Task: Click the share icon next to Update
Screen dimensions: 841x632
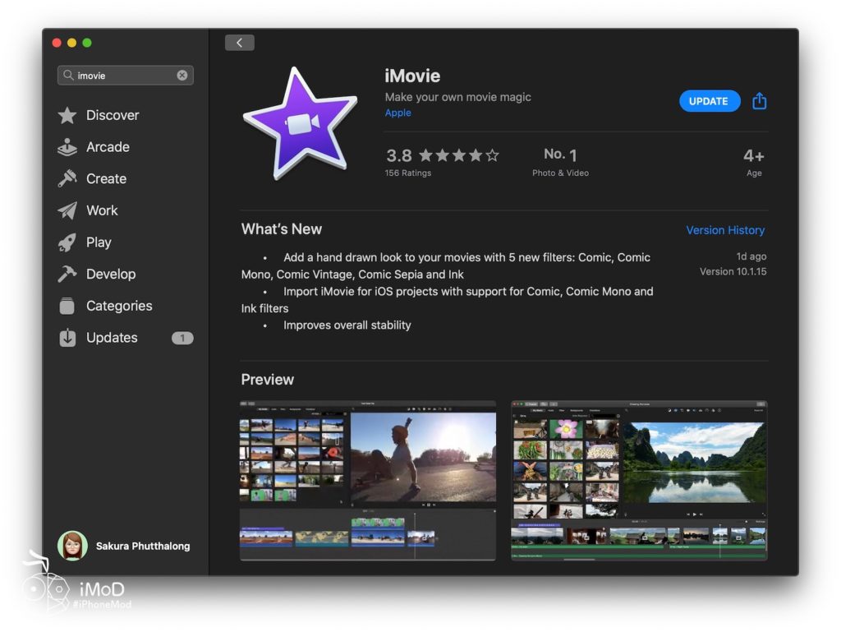Action: (759, 101)
